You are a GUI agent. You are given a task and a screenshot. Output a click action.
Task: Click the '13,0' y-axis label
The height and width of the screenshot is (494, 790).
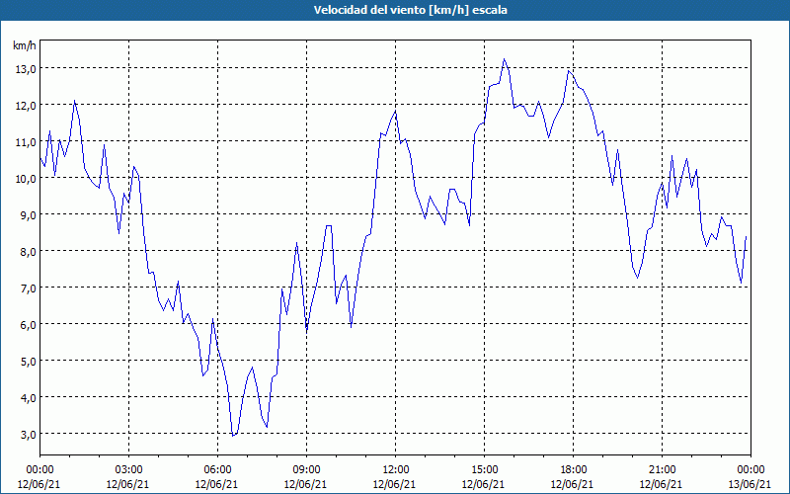pyautogui.click(x=25, y=69)
